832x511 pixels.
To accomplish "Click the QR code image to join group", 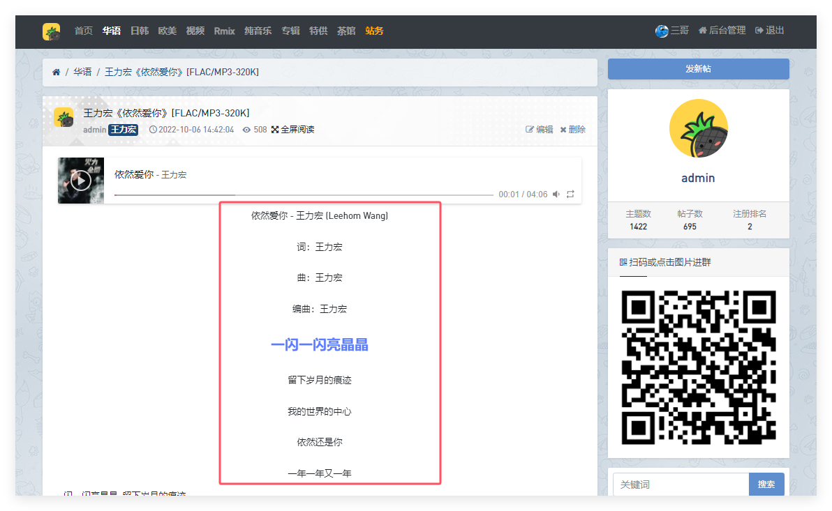I will coord(698,367).
